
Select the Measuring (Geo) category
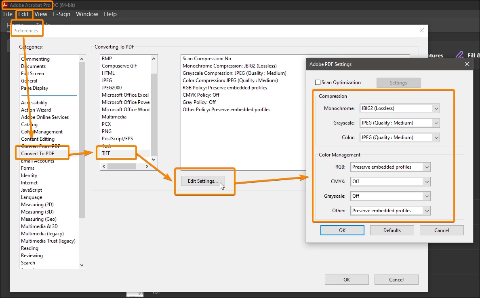pyautogui.click(x=38, y=219)
